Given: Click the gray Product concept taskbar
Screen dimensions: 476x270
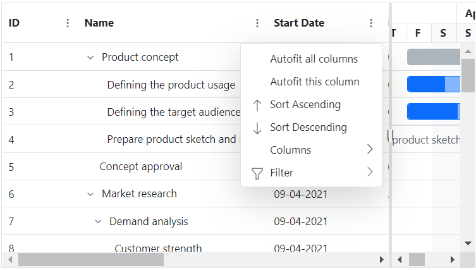Looking at the screenshot, I should (433, 58).
